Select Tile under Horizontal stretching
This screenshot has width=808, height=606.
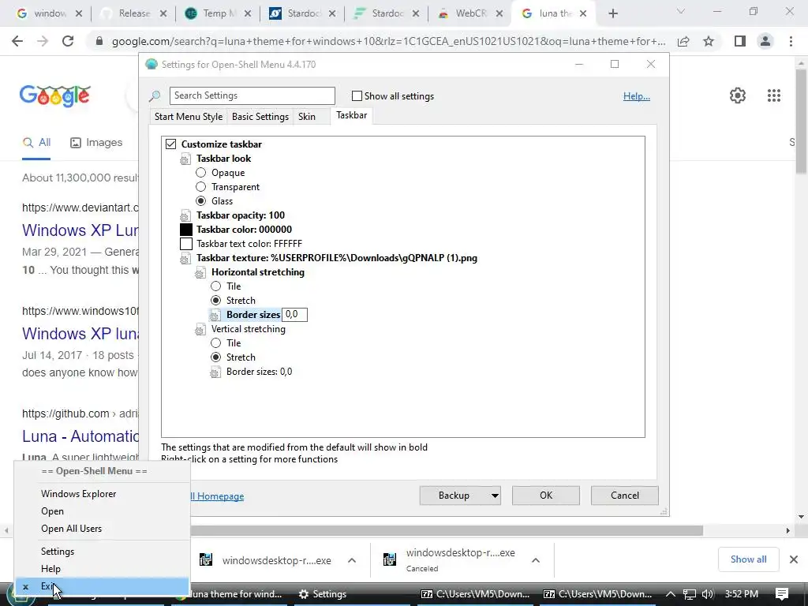coord(216,286)
